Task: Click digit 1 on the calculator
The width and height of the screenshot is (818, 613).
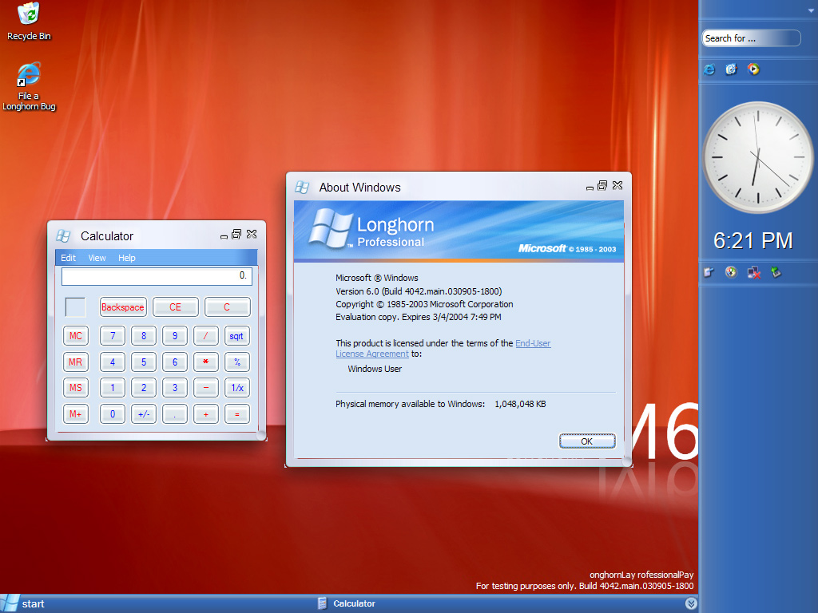Action: [x=112, y=388]
